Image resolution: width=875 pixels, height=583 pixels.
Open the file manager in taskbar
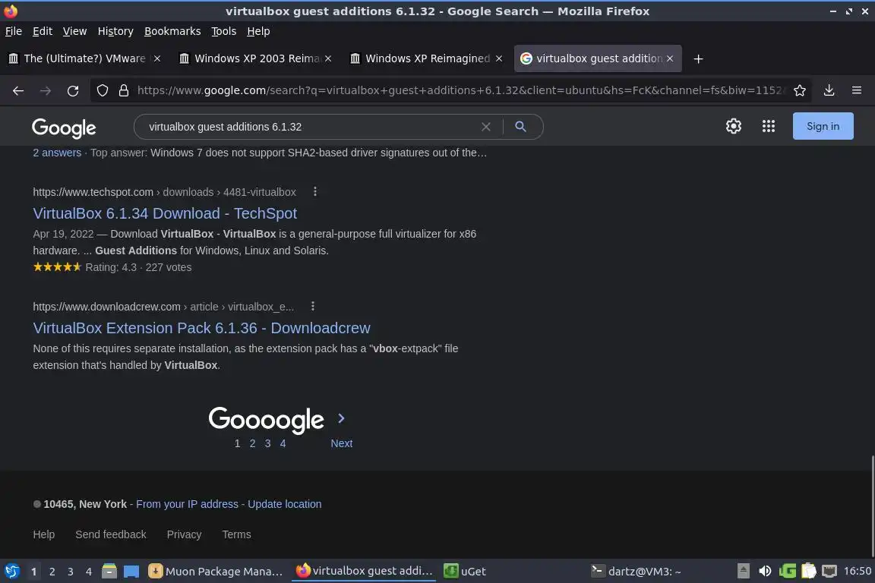pyautogui.click(x=109, y=572)
